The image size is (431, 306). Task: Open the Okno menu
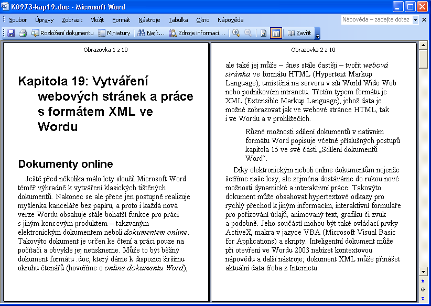[x=202, y=20]
